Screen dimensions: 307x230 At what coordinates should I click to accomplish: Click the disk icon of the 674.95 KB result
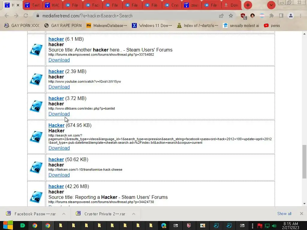tap(36, 137)
